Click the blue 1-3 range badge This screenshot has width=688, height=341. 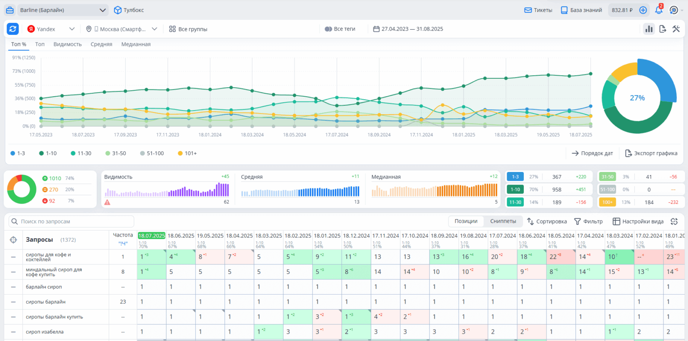pos(515,177)
